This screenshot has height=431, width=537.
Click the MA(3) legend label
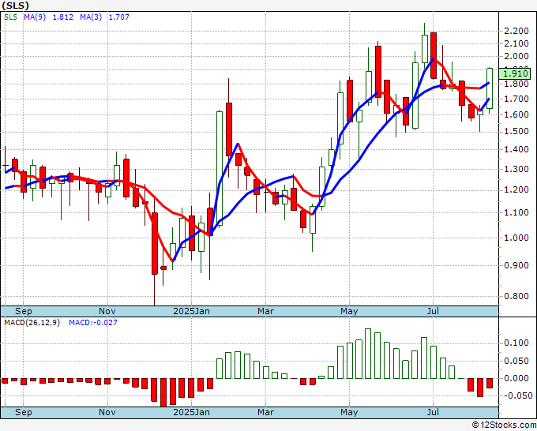(91, 17)
